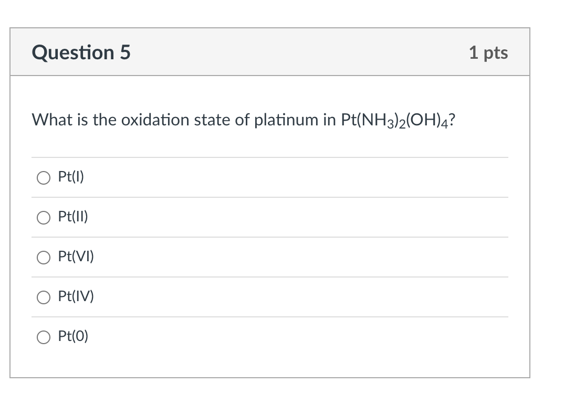Select the Pt(I) radio button
The image size is (564, 405).
(44, 177)
